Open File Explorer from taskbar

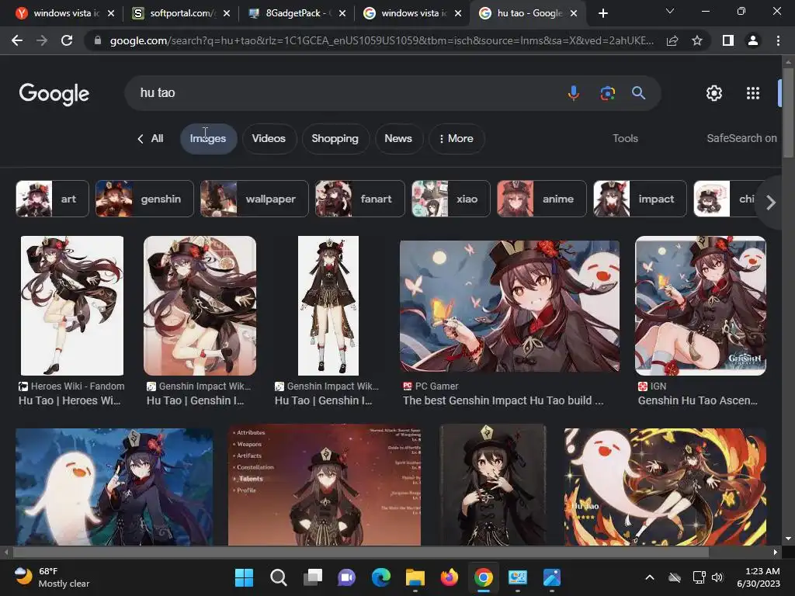click(x=415, y=577)
